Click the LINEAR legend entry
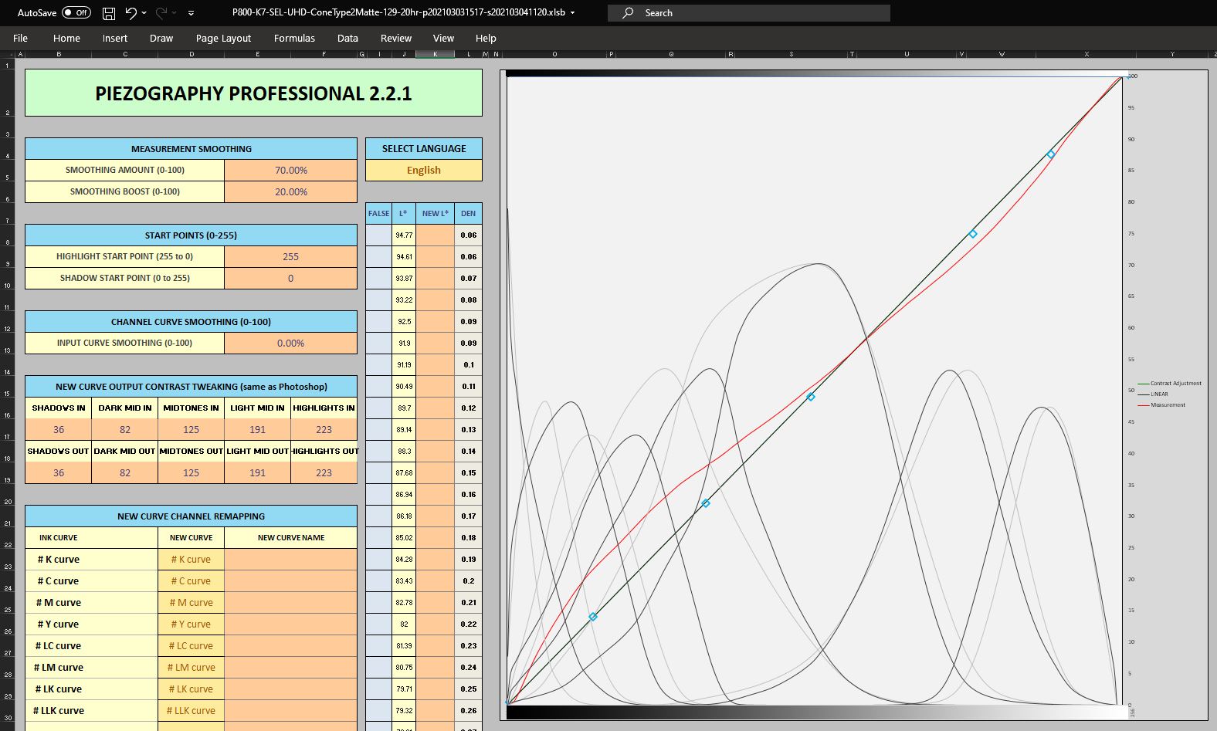This screenshot has width=1217, height=731. pos(1153,394)
